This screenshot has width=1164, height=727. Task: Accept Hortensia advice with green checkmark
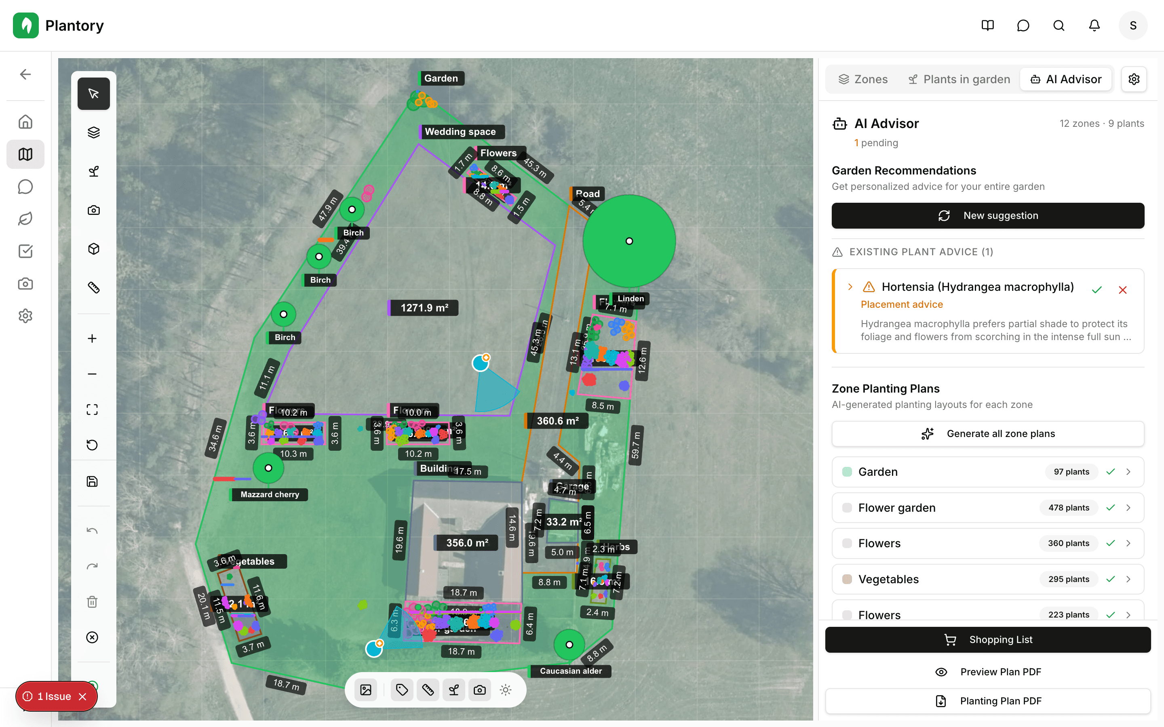coord(1097,290)
